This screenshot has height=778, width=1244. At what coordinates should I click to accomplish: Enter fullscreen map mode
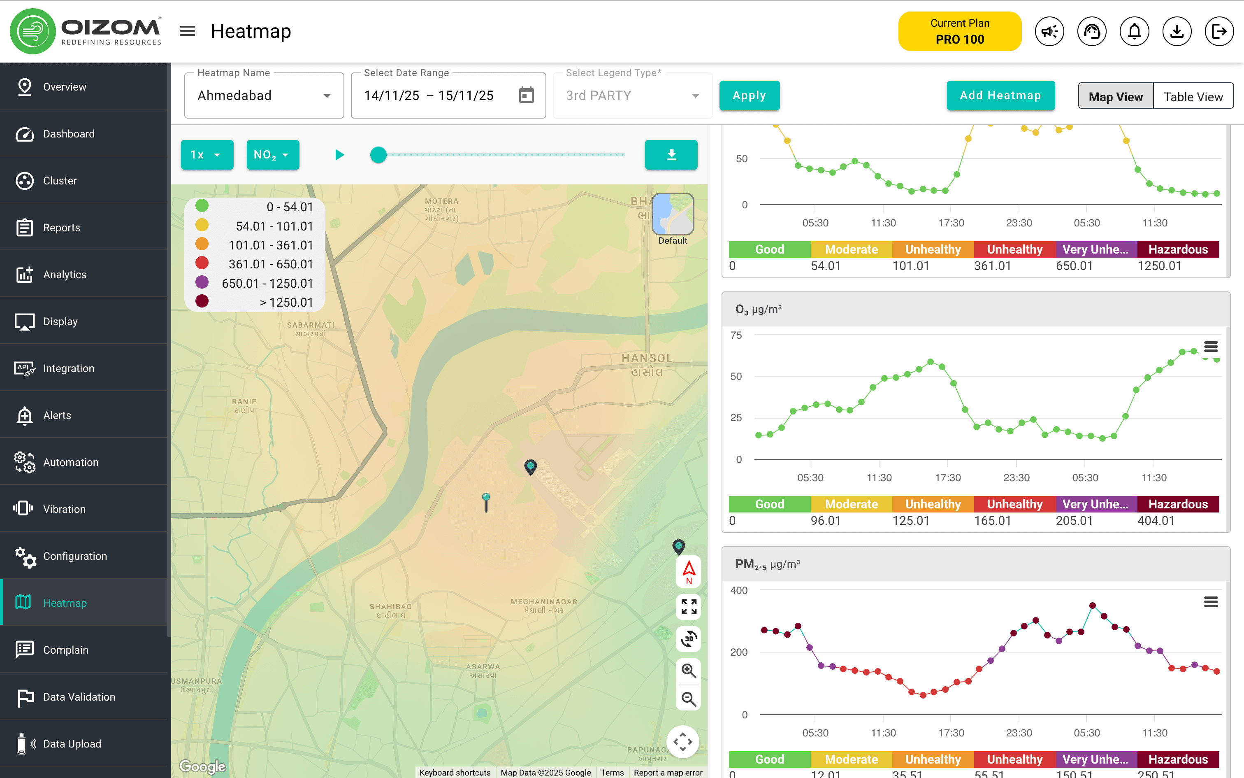688,607
